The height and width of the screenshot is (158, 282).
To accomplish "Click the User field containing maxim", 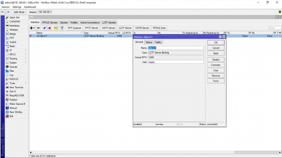I will click(176, 62).
